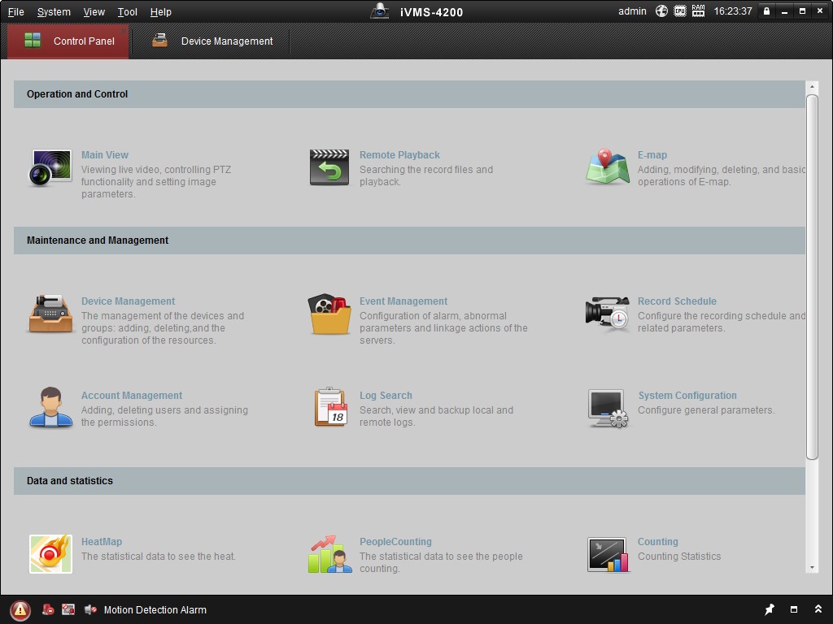The height and width of the screenshot is (624, 833).
Task: Click the 16:23:37 clock display
Action: tap(733, 11)
